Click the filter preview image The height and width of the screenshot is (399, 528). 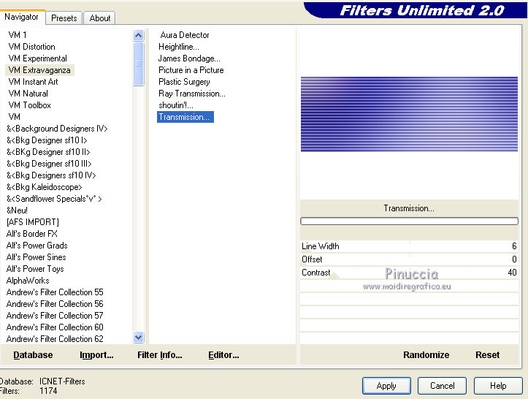pyautogui.click(x=409, y=114)
